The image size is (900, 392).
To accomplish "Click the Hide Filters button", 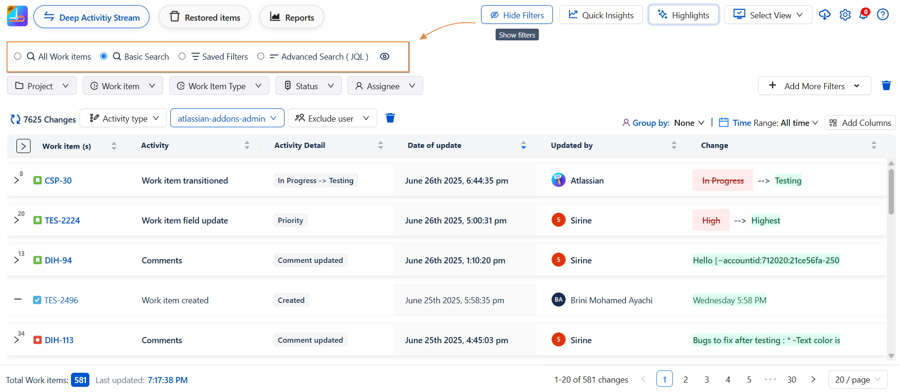I will (516, 15).
